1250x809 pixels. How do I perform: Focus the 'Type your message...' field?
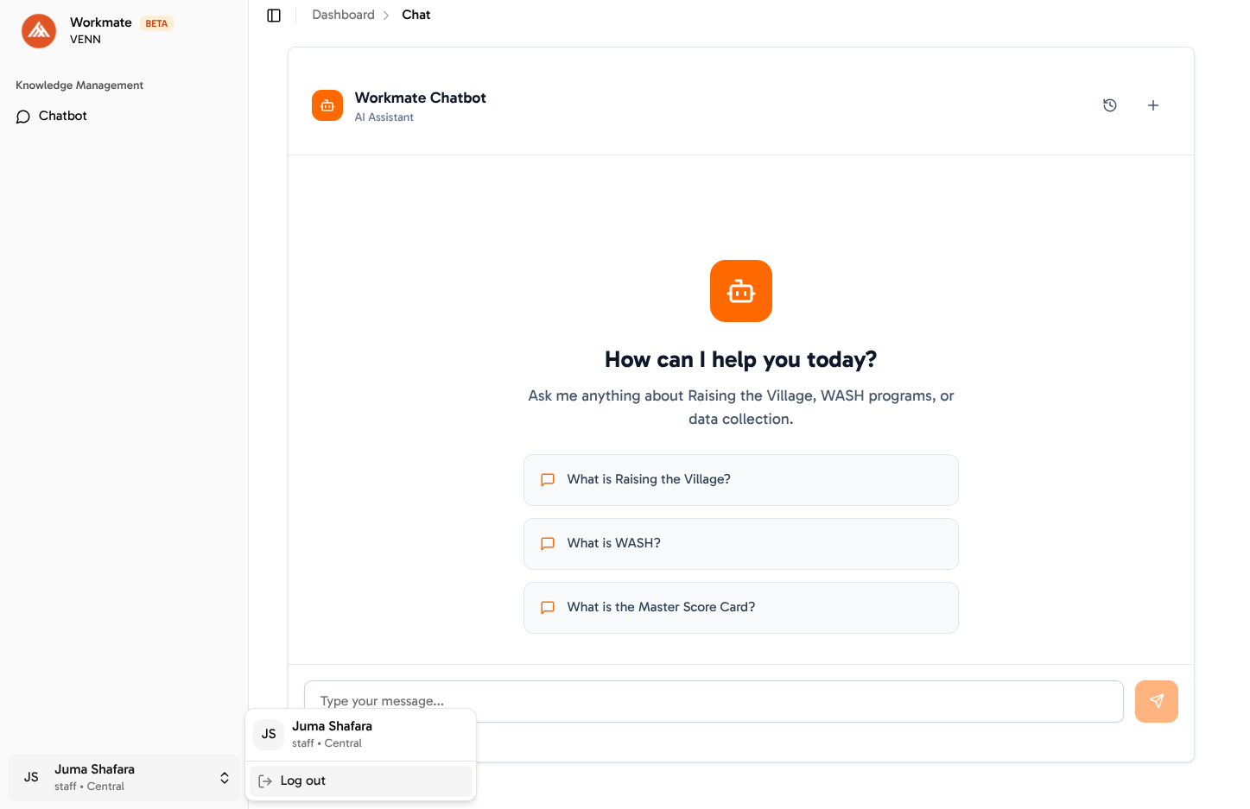[x=714, y=701]
